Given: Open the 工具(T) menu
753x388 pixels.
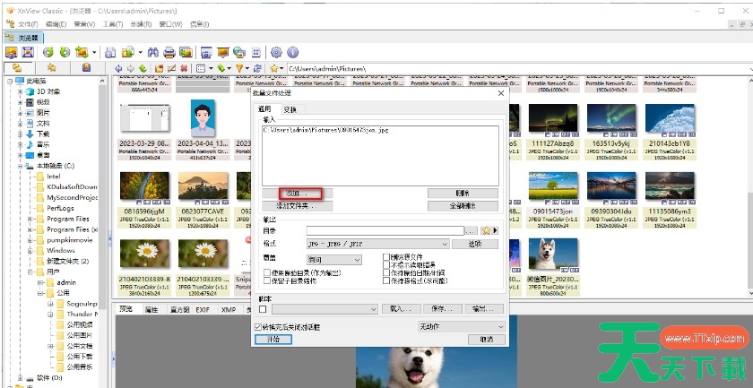Looking at the screenshot, I should (x=113, y=23).
